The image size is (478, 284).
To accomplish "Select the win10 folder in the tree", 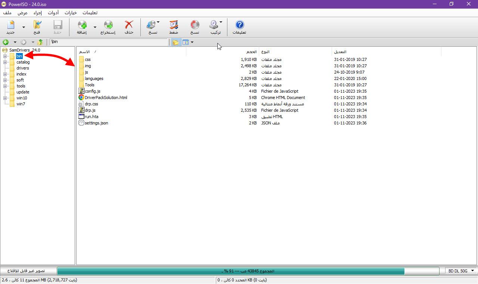I will 22,98.
